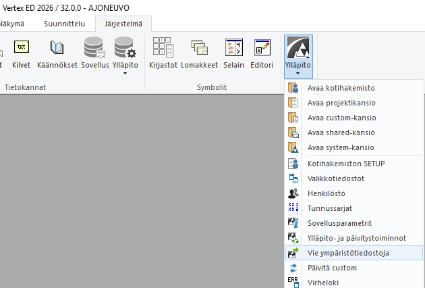This screenshot has height=288, width=425.
Task: Click the Päivitä custom refresh icon
Action: click(x=293, y=268)
